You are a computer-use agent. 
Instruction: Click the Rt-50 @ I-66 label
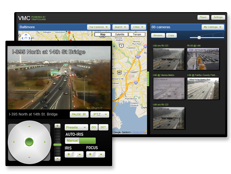click(194, 46)
